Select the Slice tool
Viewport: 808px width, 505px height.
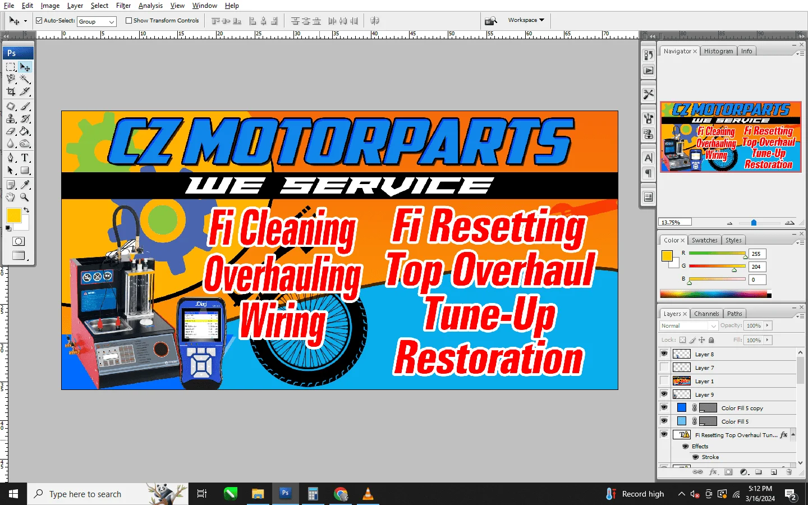coord(25,91)
